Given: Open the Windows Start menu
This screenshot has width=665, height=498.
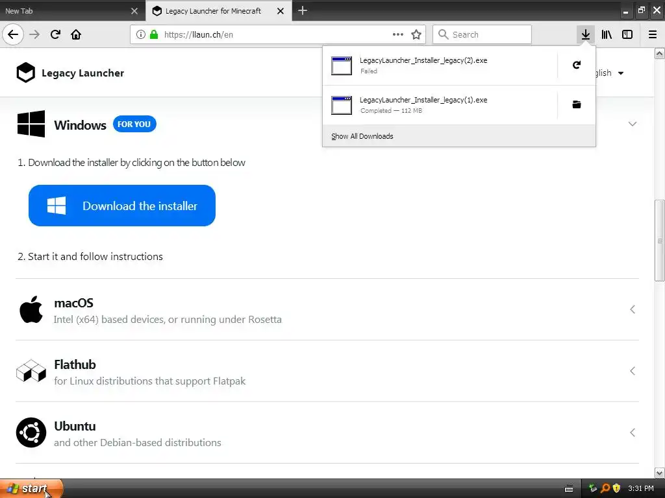Looking at the screenshot, I should coord(31,489).
